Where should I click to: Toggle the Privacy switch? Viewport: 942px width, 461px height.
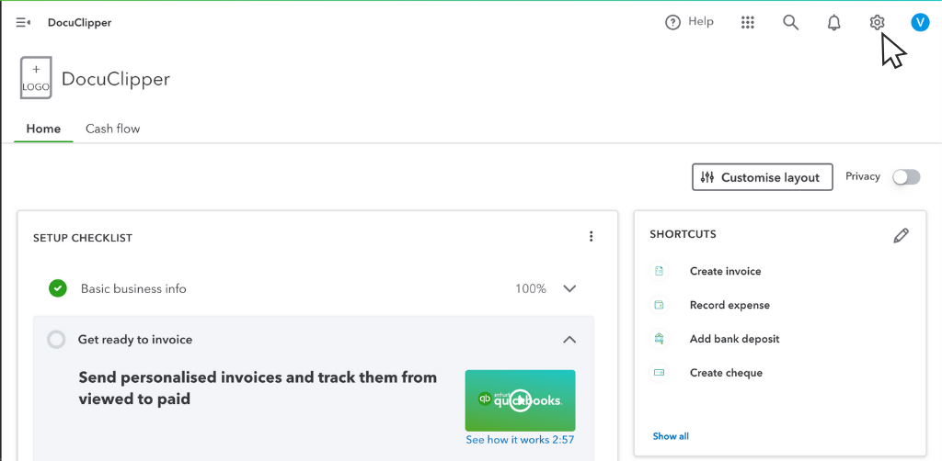[906, 177]
